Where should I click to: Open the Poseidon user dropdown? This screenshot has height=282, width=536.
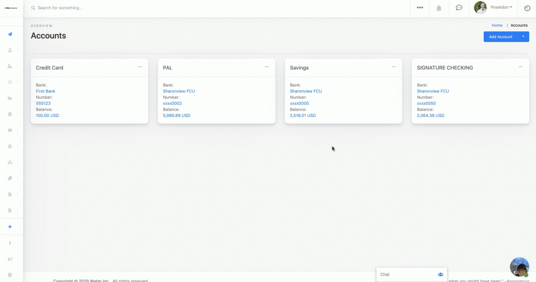tap(501, 7)
